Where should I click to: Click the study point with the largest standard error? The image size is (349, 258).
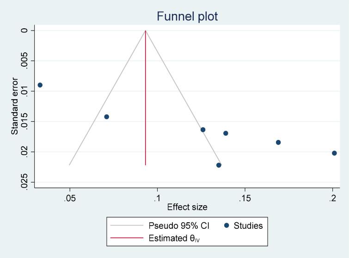coord(219,165)
